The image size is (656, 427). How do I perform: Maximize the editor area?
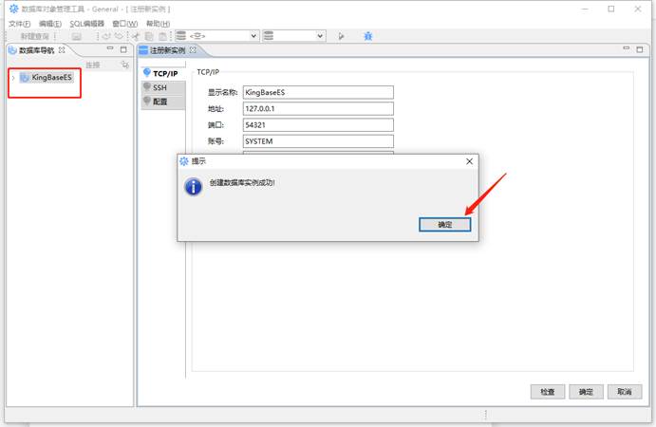click(640, 49)
